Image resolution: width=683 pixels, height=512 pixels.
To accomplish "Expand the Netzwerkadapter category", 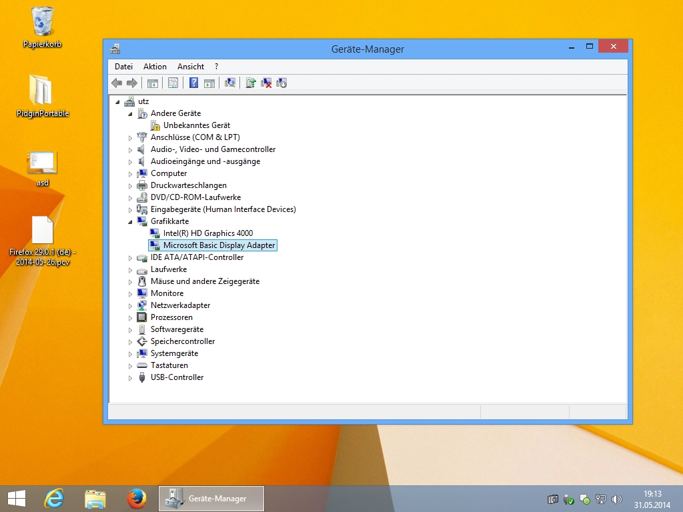I will coord(130,306).
